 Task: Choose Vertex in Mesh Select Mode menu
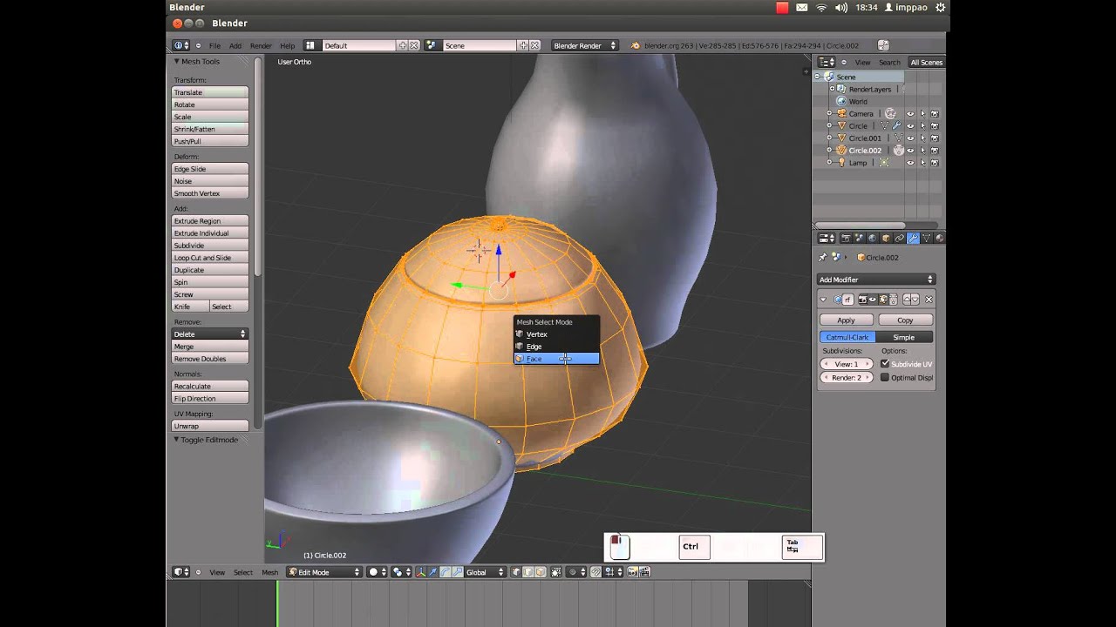point(556,334)
